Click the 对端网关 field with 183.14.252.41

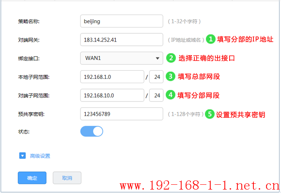(x=122, y=40)
